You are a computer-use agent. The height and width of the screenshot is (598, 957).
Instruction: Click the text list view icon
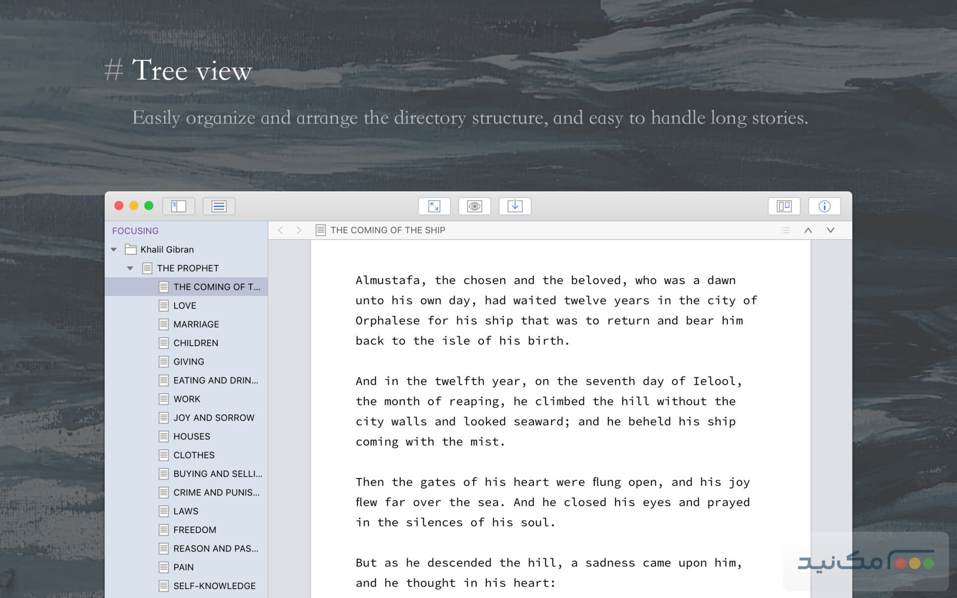(x=219, y=206)
